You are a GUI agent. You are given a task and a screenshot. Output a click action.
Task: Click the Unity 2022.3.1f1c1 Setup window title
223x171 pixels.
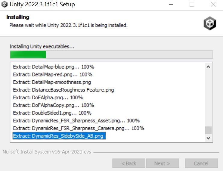(x=42, y=5)
